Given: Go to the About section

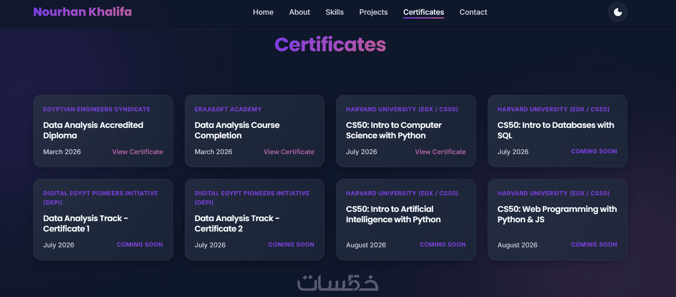Looking at the screenshot, I should click(299, 12).
